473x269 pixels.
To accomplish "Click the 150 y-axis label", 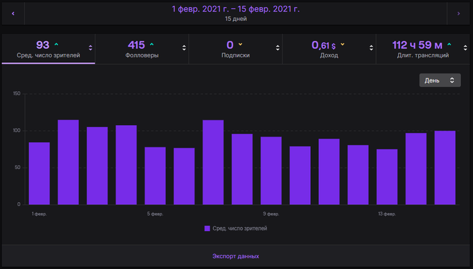I will click(x=17, y=93).
